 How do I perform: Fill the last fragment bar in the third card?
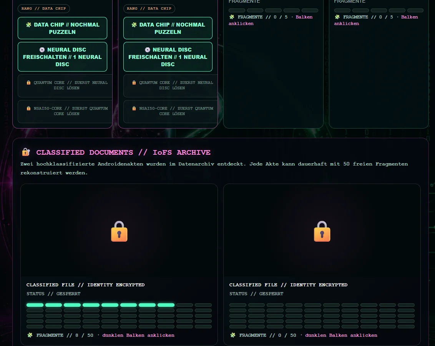tap(310, 10)
